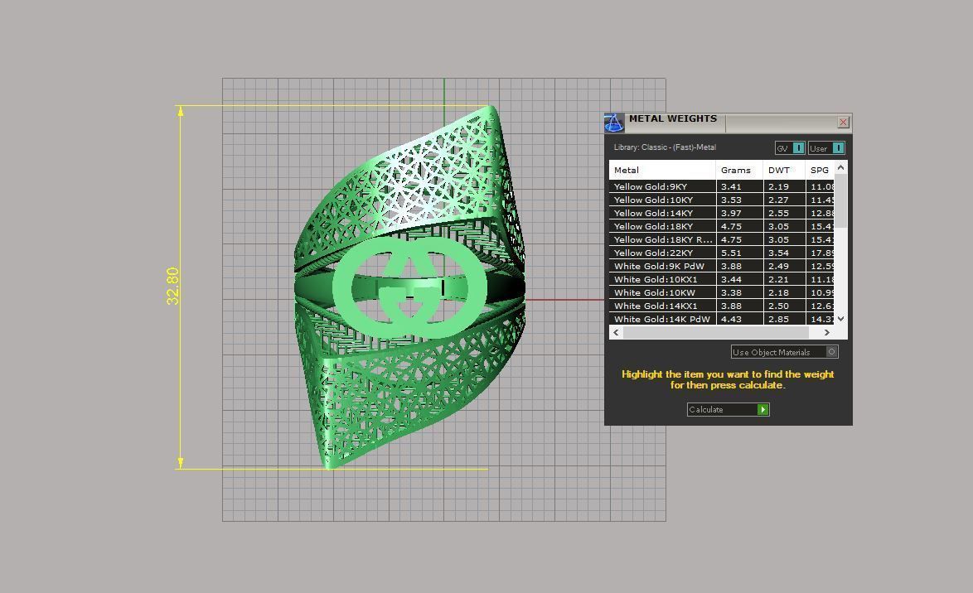The height and width of the screenshot is (593, 973).
Task: Click the SPG column header
Action: (x=820, y=170)
